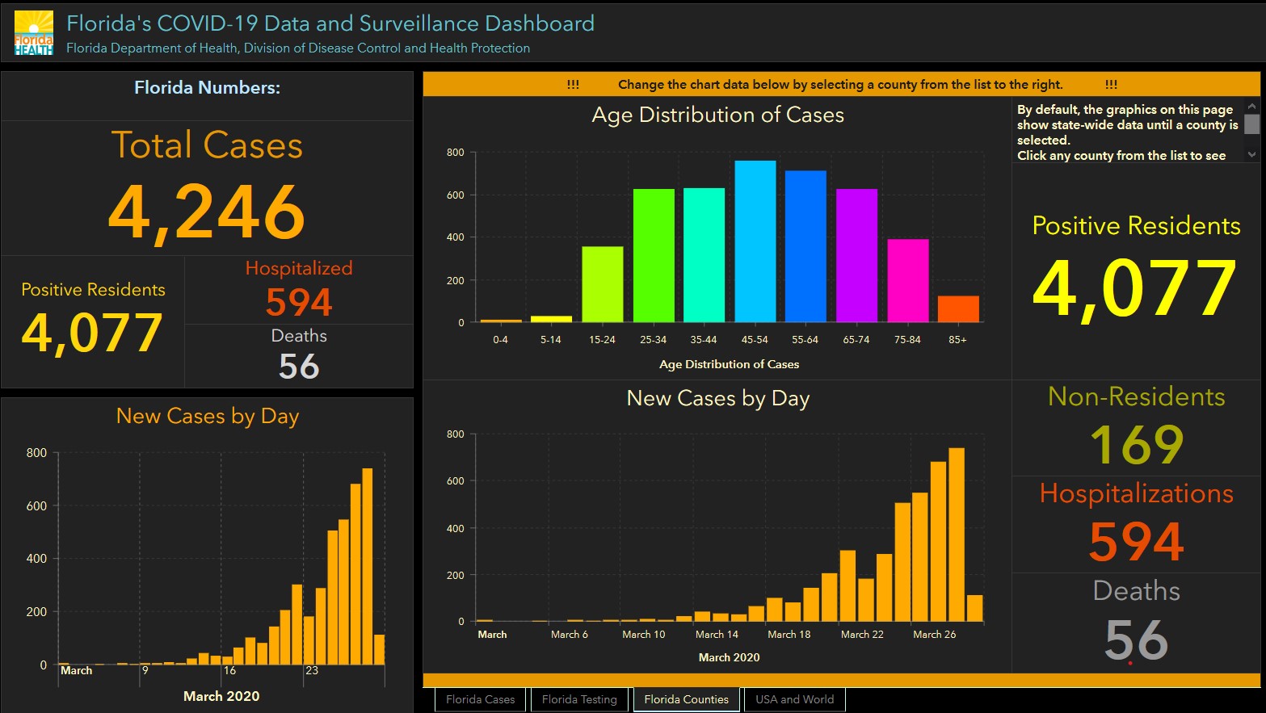Image resolution: width=1266 pixels, height=713 pixels.
Task: Click the left panel Positive Residents 4,077 value
Action: (92, 333)
